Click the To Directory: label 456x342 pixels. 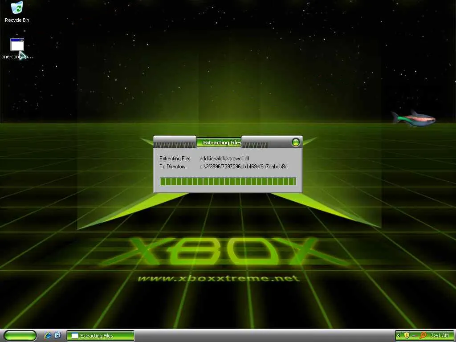pyautogui.click(x=173, y=167)
